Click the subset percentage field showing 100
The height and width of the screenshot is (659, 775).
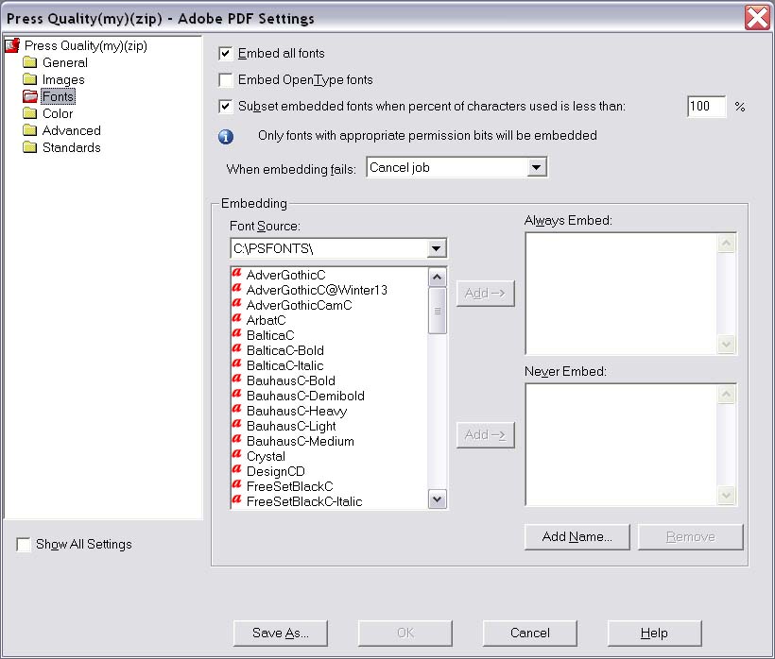pos(707,106)
